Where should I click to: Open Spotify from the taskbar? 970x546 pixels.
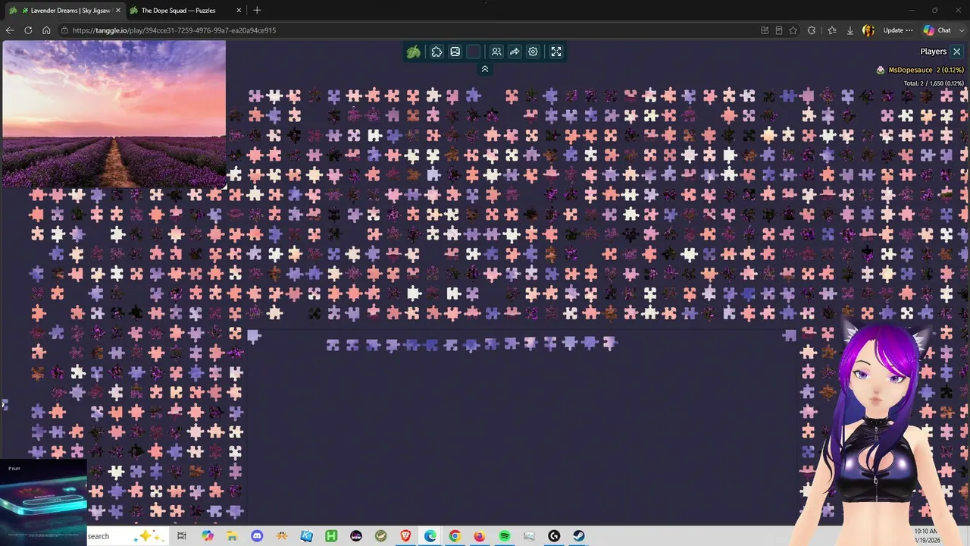[505, 536]
